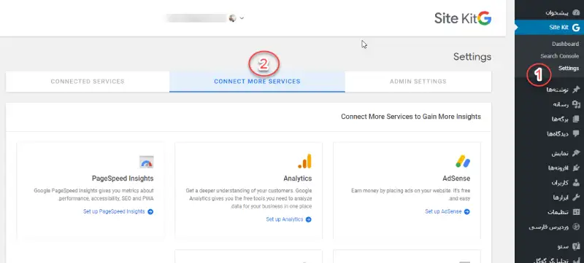Switch to the Admin Settings tab
The image size is (584, 263).
[x=418, y=82]
